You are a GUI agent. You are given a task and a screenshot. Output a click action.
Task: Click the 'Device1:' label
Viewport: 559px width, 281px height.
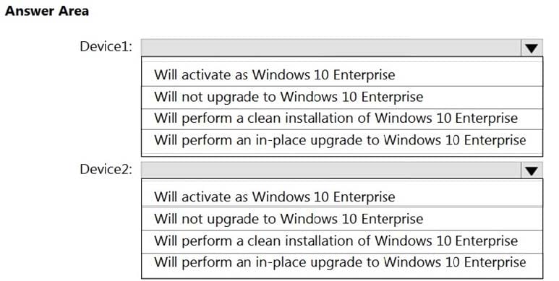tap(106, 46)
